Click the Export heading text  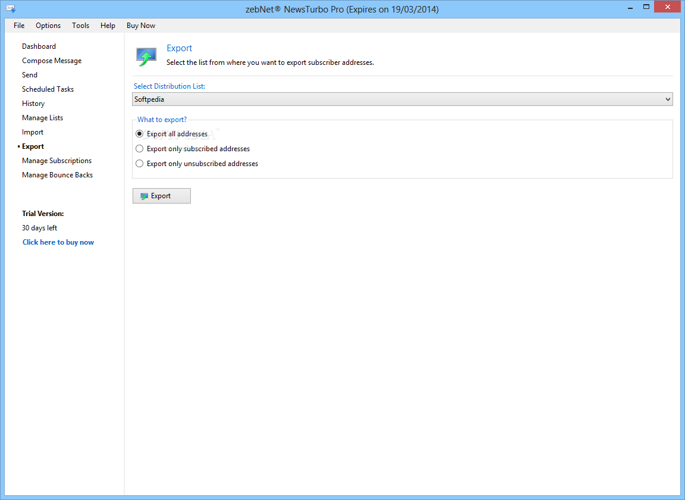click(x=179, y=48)
